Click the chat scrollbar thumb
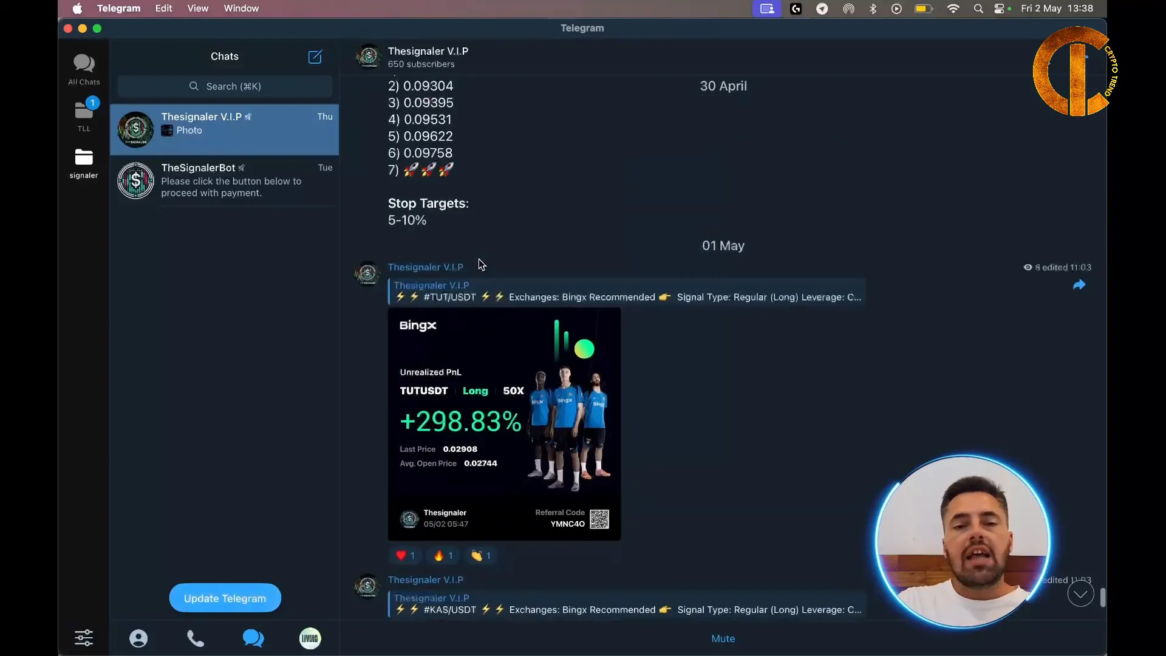1166x656 pixels. point(1103,598)
